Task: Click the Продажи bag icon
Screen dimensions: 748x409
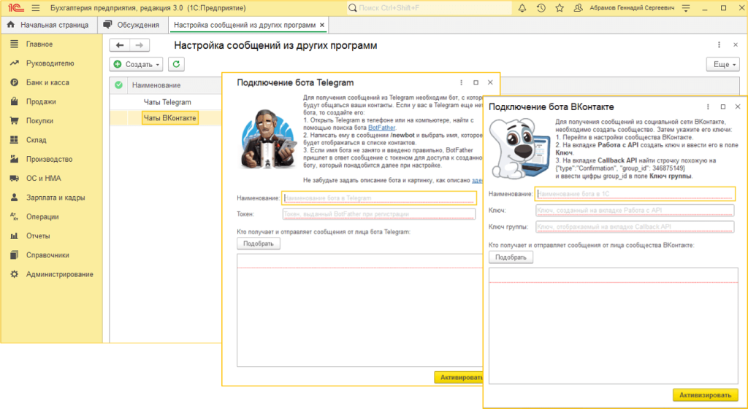Action: [x=15, y=101]
